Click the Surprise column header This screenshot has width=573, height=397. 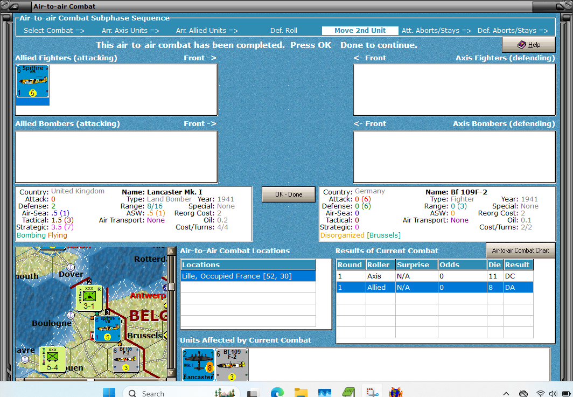pos(417,264)
